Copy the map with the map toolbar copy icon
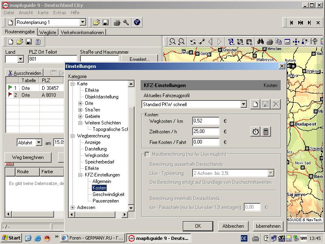Screen dimensions: 325x244 pyautogui.click(x=278, y=42)
